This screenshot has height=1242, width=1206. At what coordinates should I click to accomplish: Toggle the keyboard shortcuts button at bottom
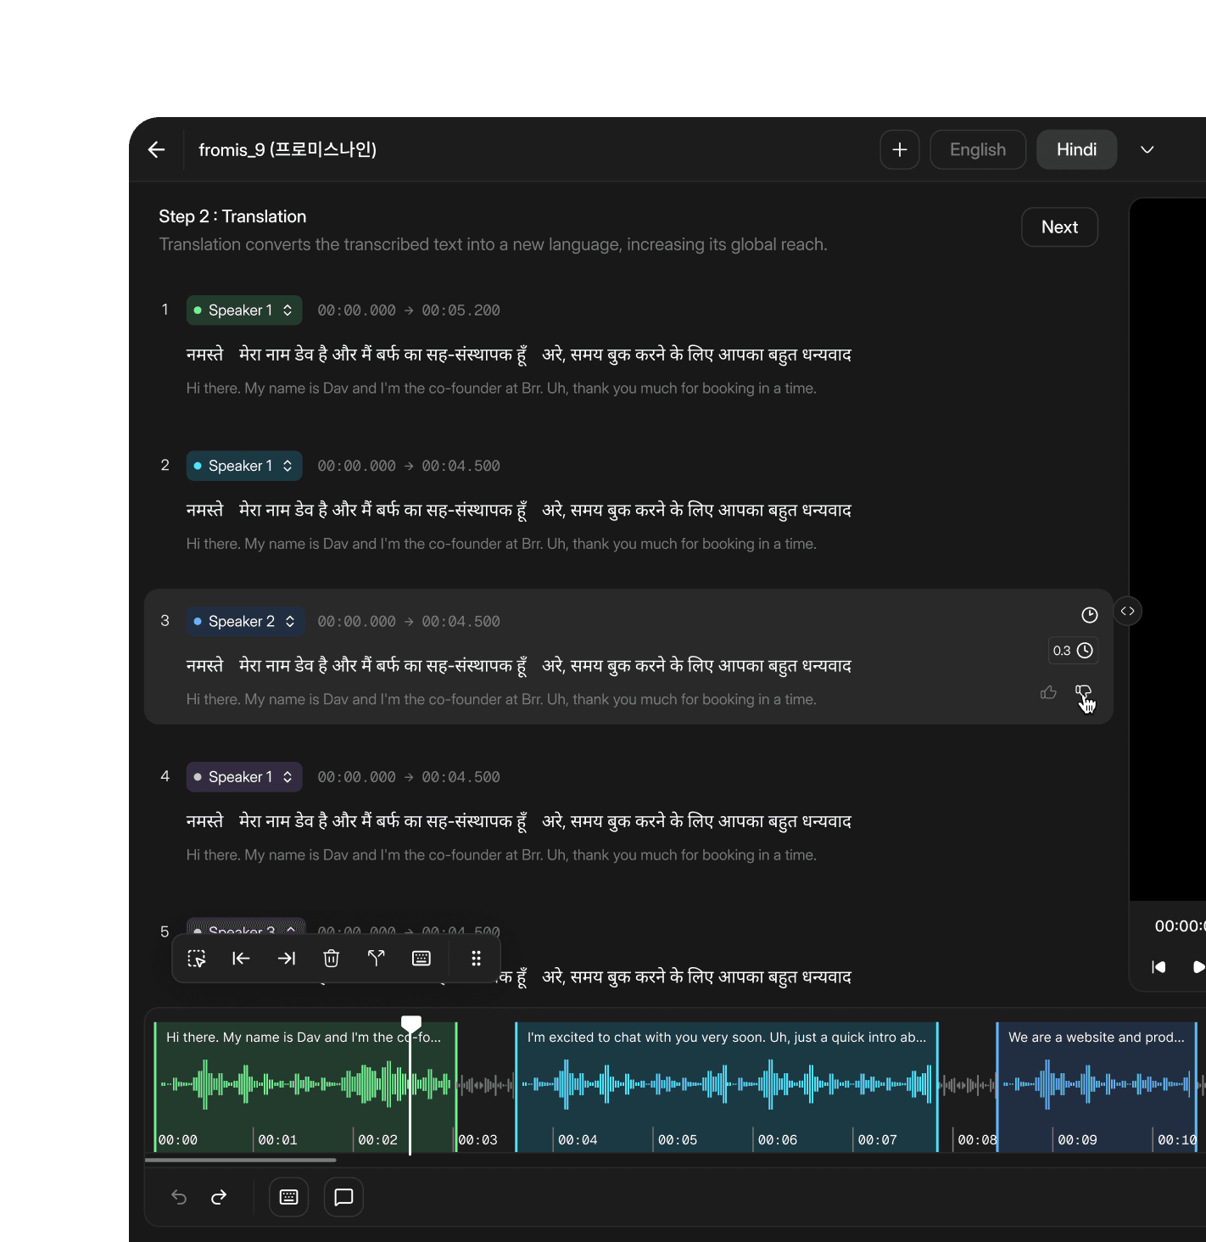click(x=289, y=1197)
